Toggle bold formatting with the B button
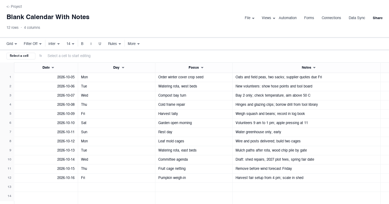Screen dimensions: 389x204 pyautogui.click(x=82, y=44)
